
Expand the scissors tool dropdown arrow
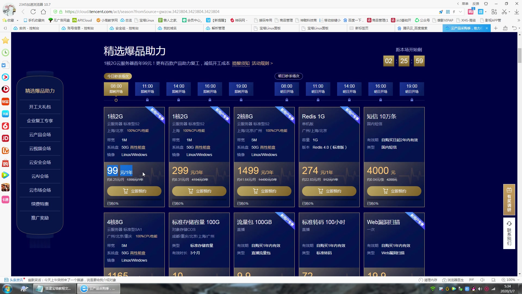[509, 12]
